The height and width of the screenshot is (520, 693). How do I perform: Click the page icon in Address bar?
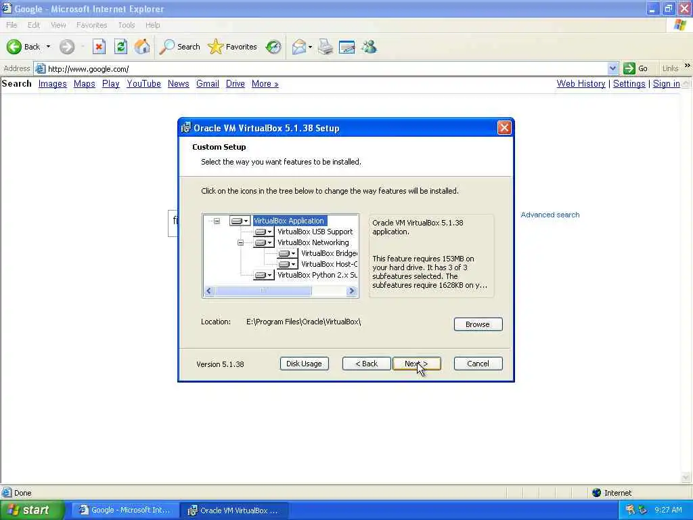pos(40,68)
